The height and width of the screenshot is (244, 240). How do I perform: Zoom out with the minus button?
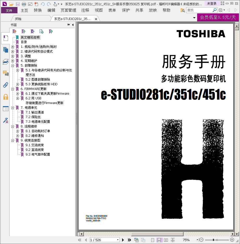[x=201, y=240]
